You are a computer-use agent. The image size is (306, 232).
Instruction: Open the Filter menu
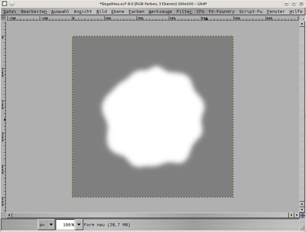[x=184, y=11]
